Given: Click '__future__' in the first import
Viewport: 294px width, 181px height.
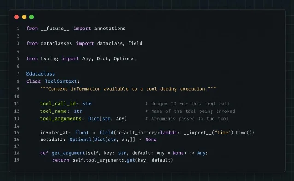Looking at the screenshot, I should [55, 29].
